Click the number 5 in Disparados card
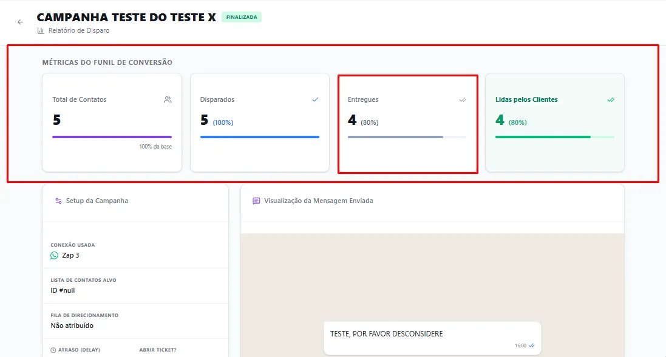 205,120
